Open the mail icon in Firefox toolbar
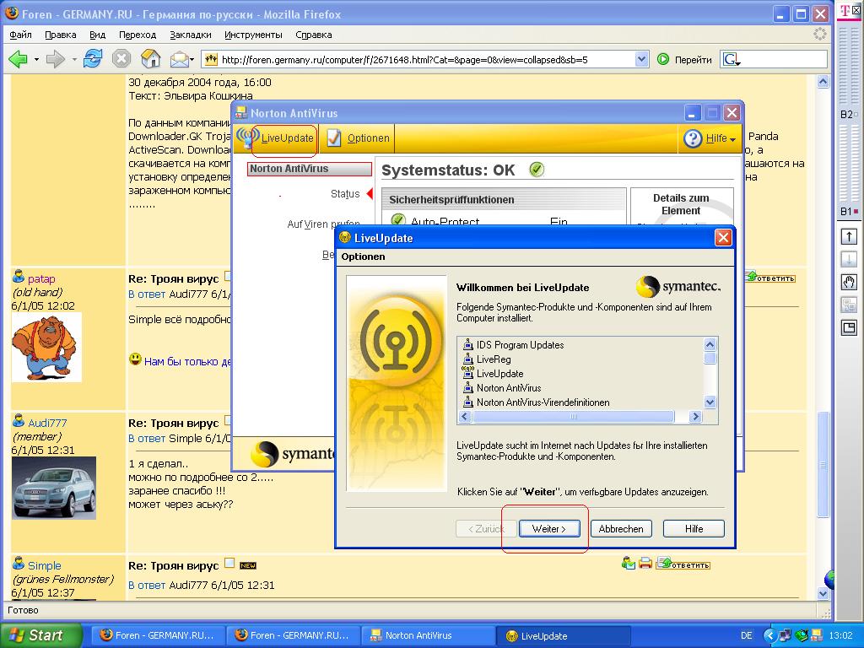 coord(180,58)
